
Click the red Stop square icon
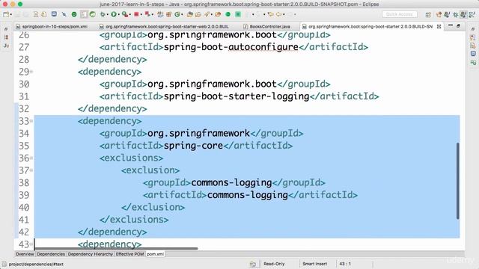(x=136, y=14)
